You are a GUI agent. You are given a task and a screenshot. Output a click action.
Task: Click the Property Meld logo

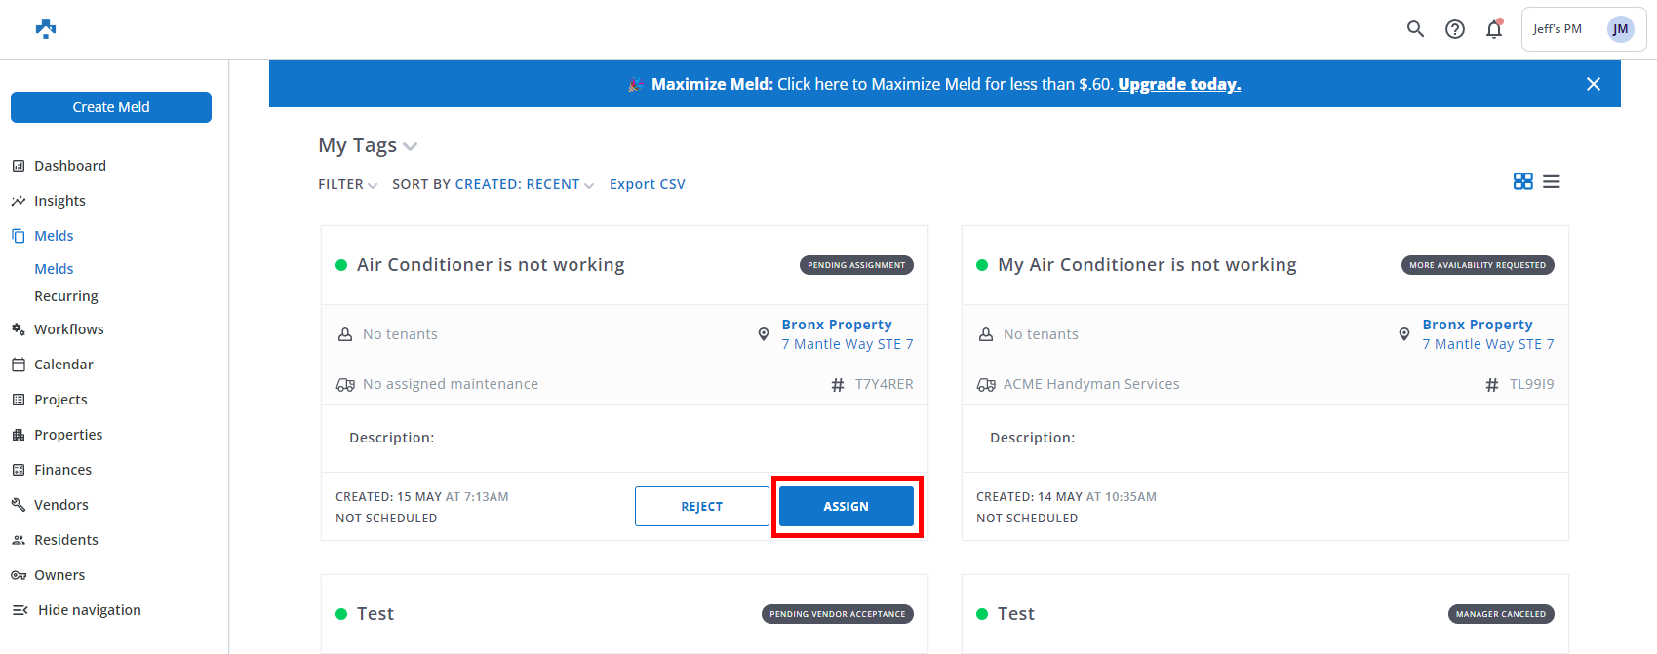tap(46, 29)
